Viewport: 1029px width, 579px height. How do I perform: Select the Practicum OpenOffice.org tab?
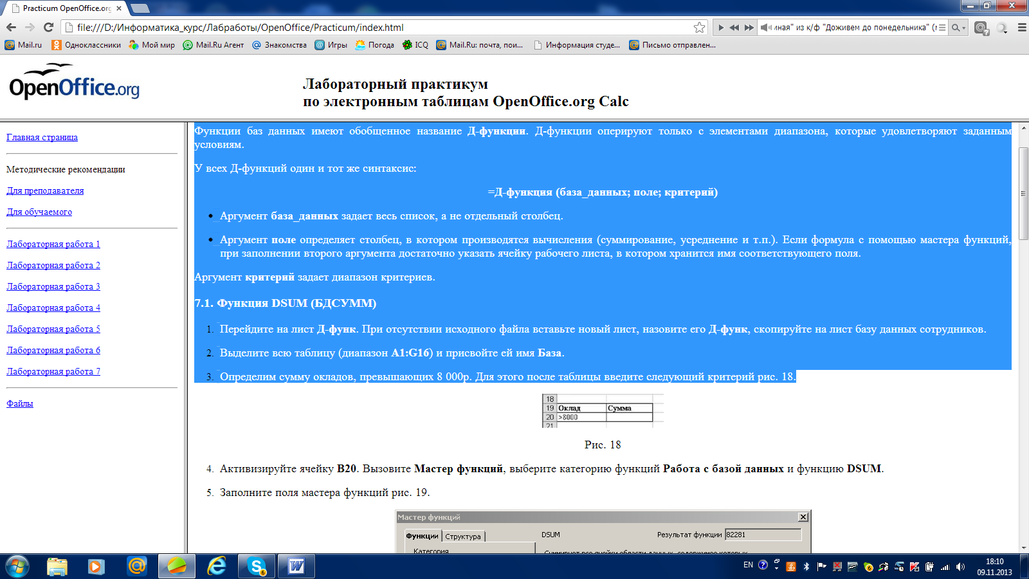coord(64,8)
